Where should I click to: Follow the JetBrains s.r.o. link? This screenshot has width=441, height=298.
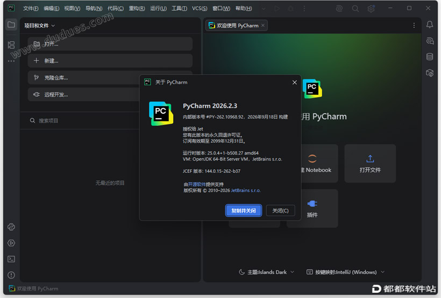click(246, 191)
